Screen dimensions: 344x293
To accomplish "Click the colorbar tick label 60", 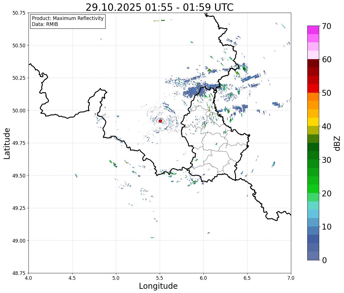I will pyautogui.click(x=326, y=59).
